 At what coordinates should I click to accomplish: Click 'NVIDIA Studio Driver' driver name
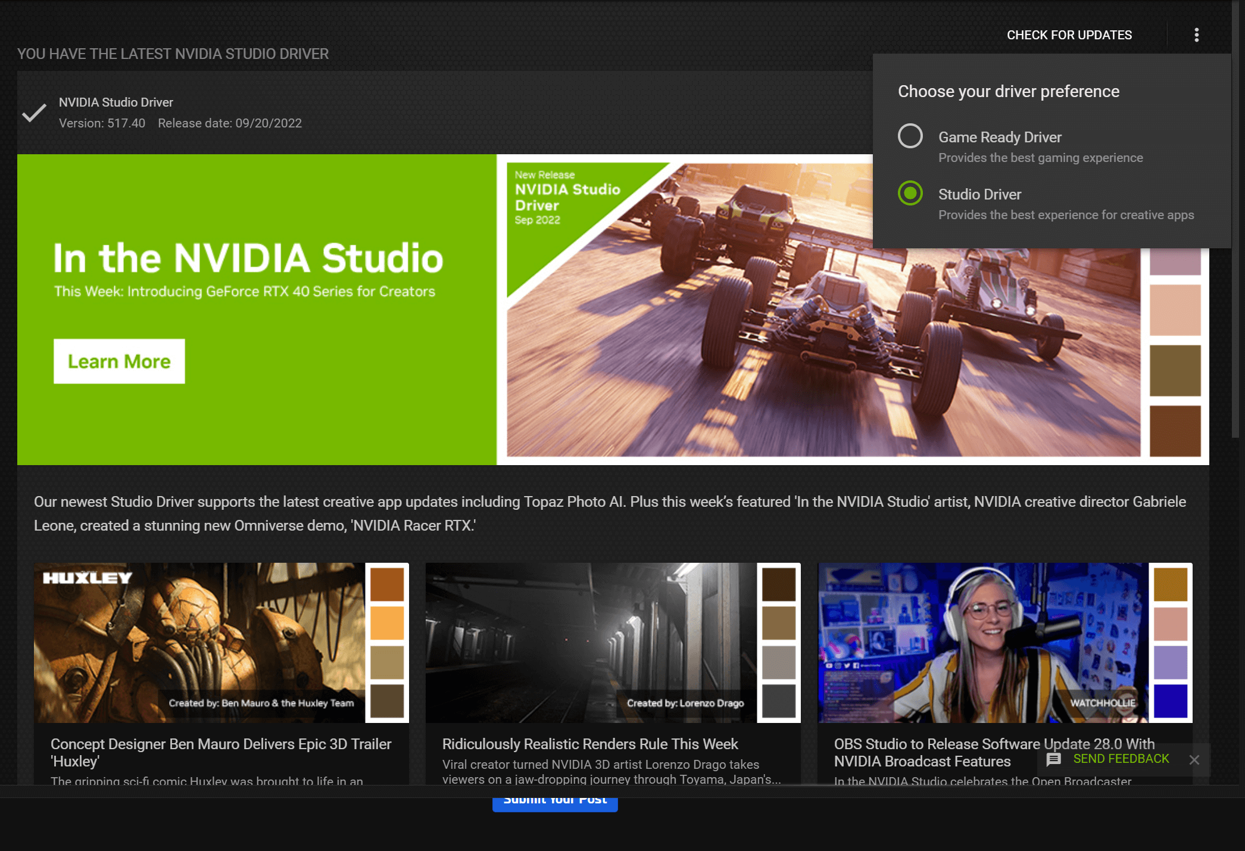[116, 102]
